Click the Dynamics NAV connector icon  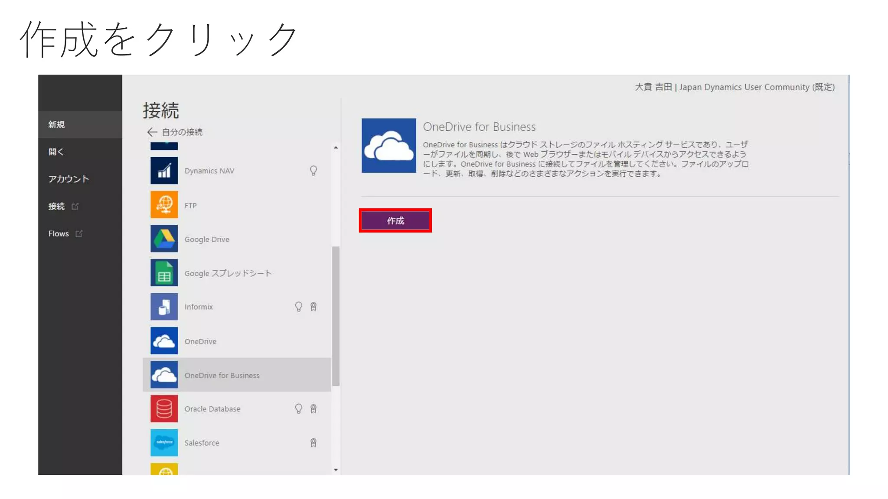(x=164, y=171)
